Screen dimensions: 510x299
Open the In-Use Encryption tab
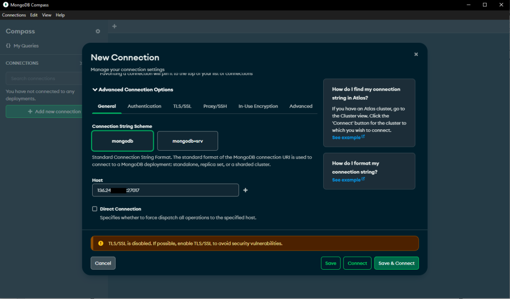(x=258, y=106)
